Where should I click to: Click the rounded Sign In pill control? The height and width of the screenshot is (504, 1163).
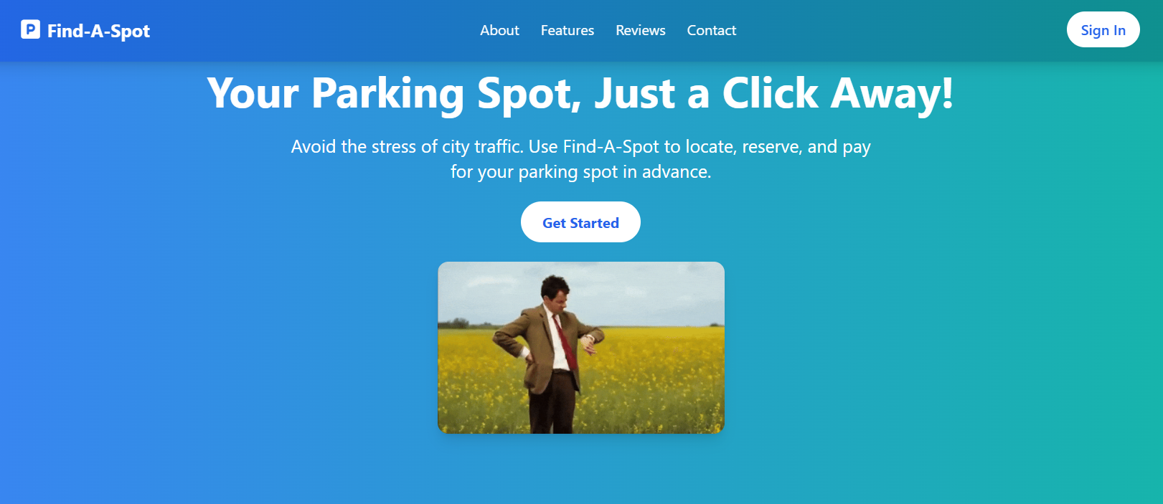(1103, 29)
